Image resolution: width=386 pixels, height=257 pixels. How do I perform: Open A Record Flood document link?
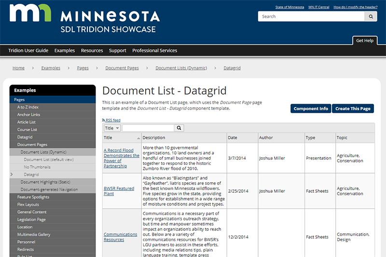pyautogui.click(x=121, y=158)
